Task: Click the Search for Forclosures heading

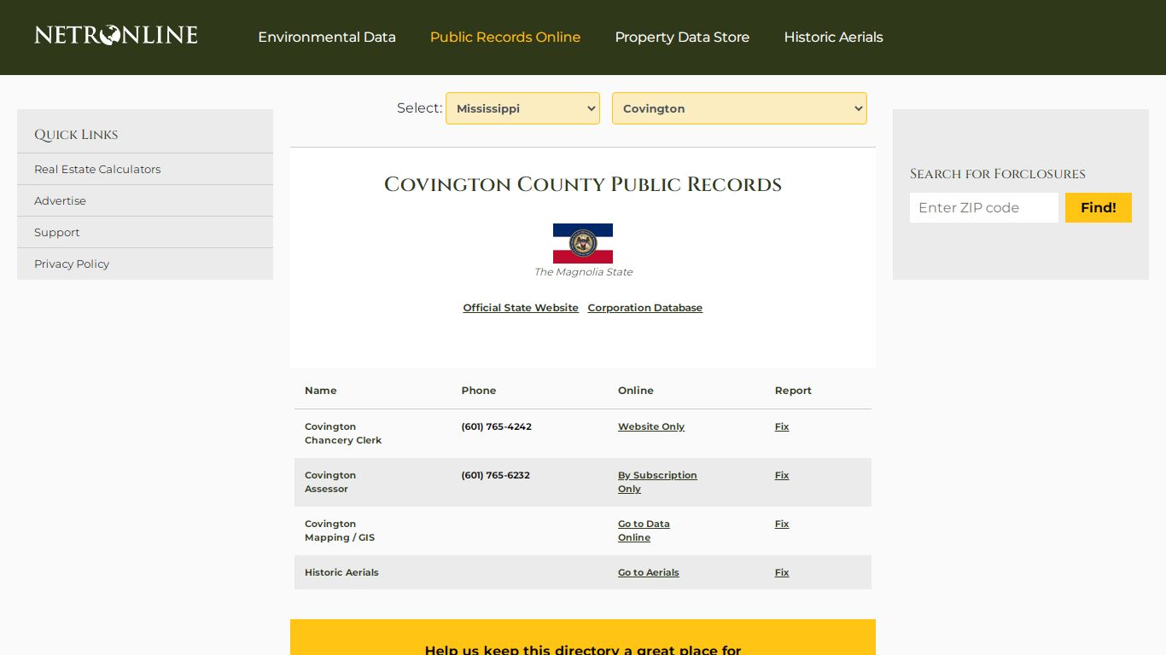Action: coord(998,174)
